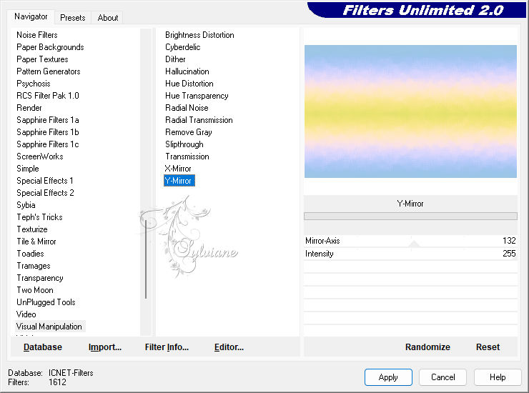
Task: Choose Transmission filter
Action: [x=187, y=156]
